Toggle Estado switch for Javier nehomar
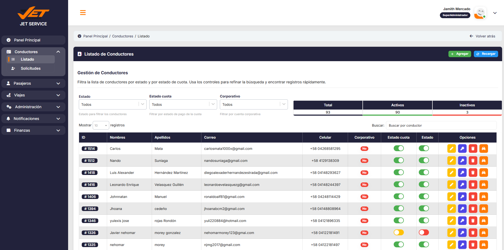 point(424,232)
